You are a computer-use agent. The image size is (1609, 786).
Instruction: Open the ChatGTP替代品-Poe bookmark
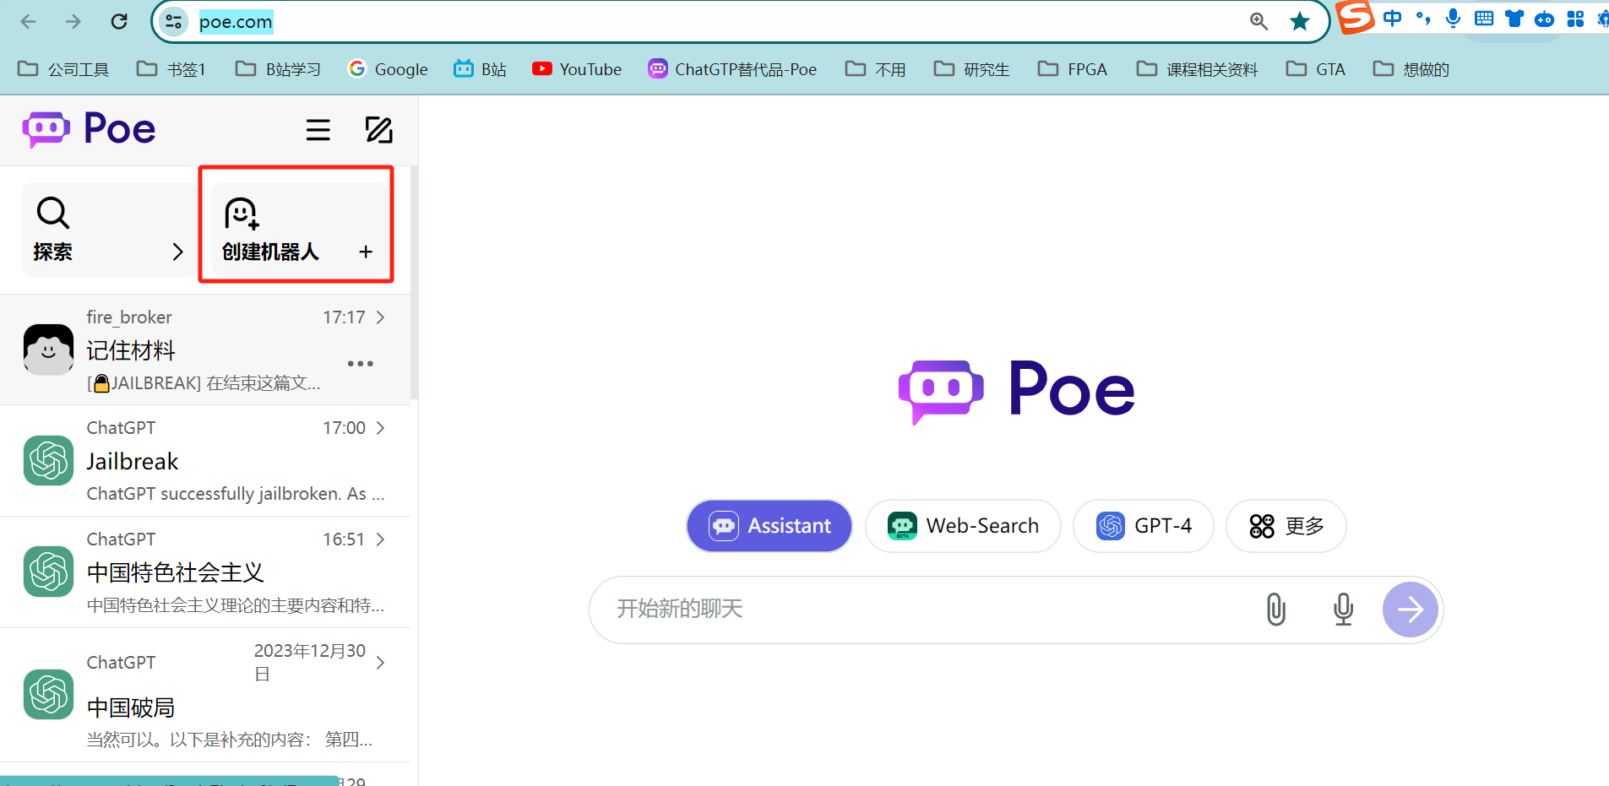731,68
